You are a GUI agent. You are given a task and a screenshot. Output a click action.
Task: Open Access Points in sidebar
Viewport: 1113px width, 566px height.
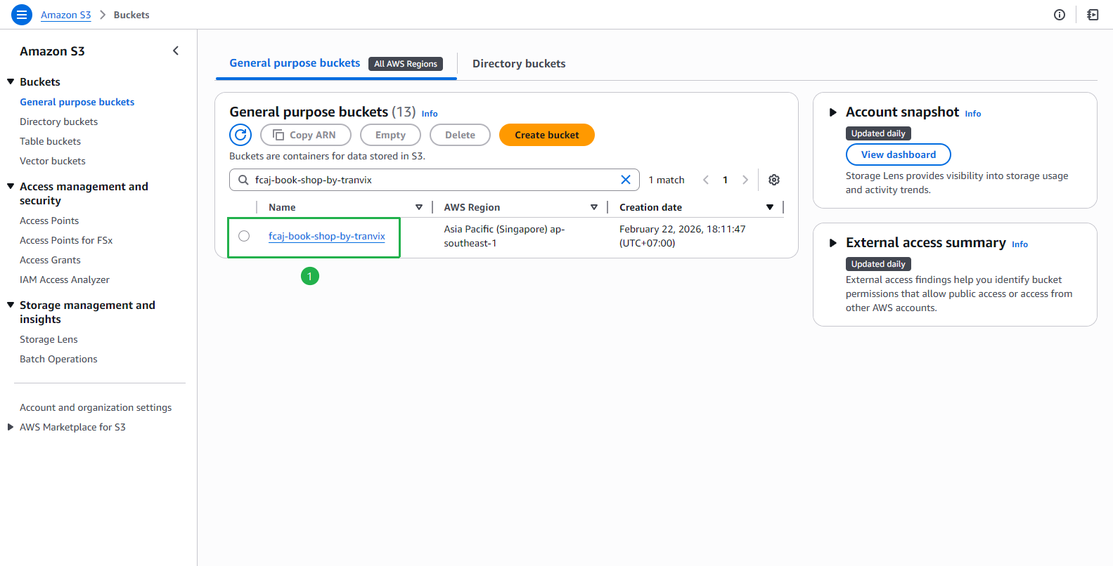pyautogui.click(x=49, y=221)
